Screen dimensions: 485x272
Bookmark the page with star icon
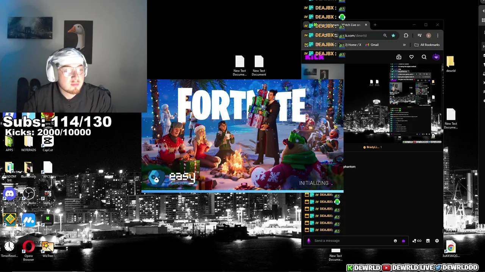tap(393, 36)
